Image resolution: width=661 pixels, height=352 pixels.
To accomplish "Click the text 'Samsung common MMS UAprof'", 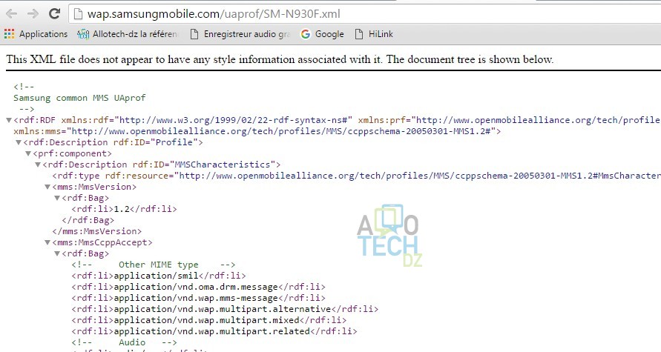I will 79,98.
